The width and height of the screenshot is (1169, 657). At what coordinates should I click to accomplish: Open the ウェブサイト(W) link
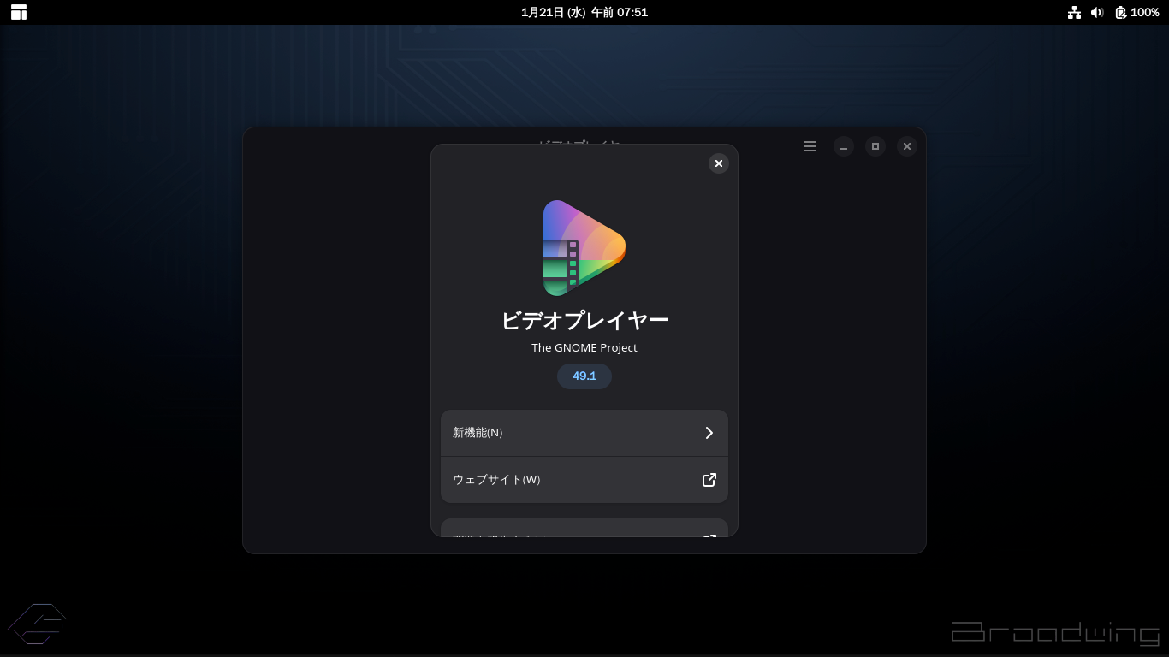tap(584, 480)
